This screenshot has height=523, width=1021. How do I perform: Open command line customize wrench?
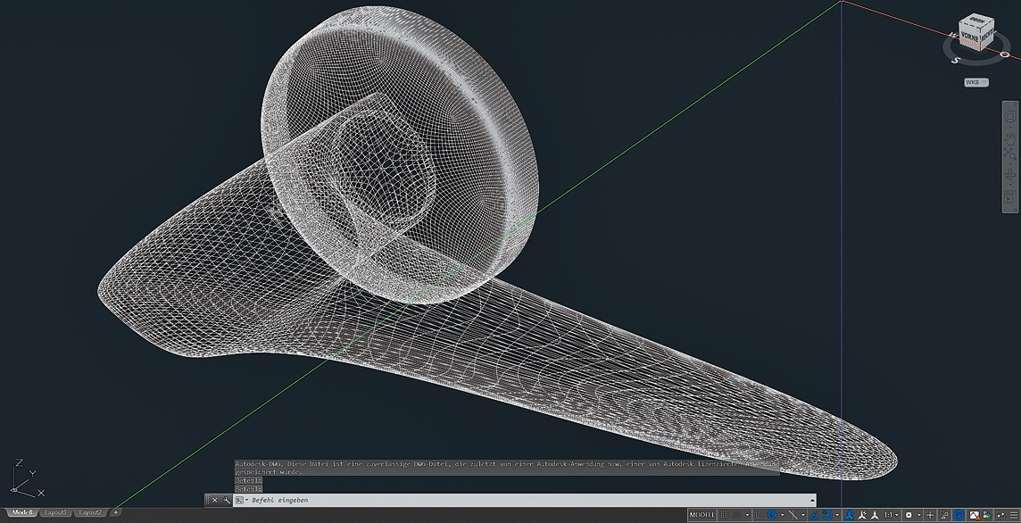(x=226, y=500)
